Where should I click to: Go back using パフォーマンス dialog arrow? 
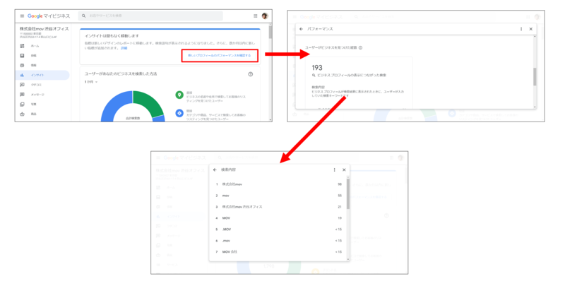tap(302, 29)
